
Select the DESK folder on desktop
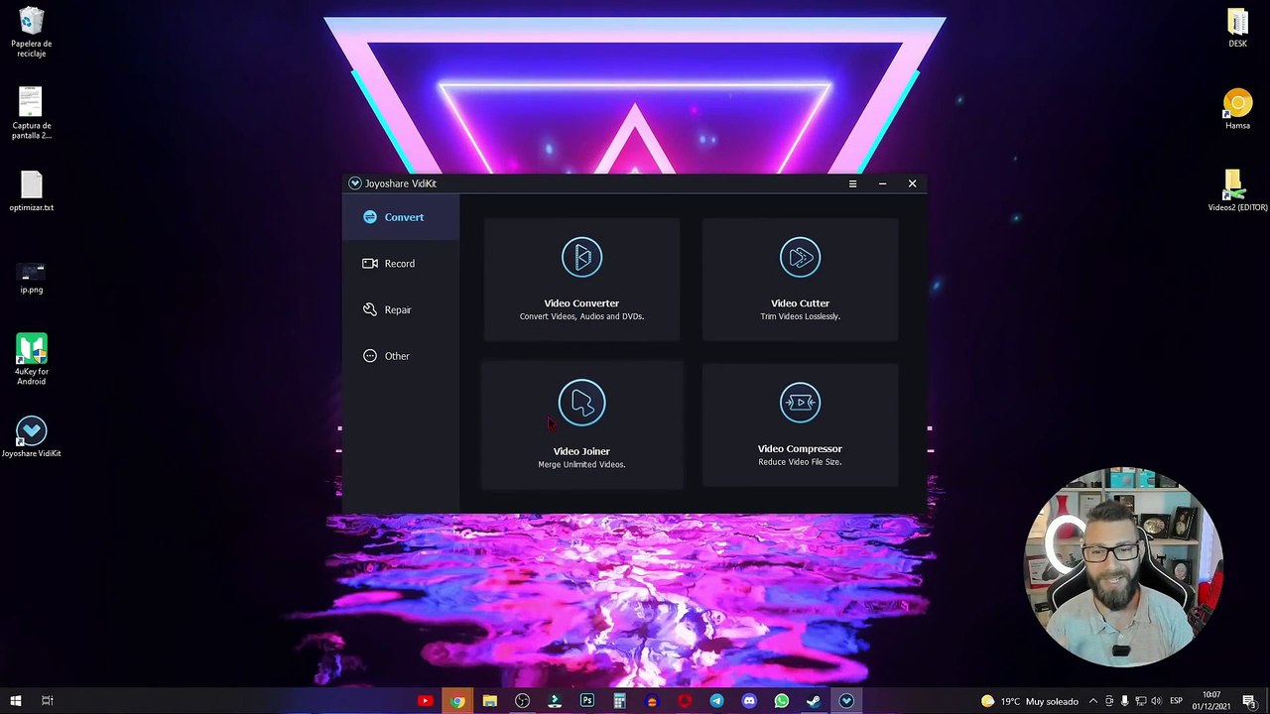click(1237, 28)
